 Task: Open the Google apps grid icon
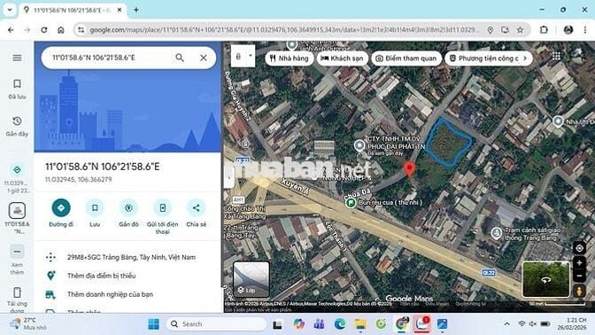click(x=556, y=57)
